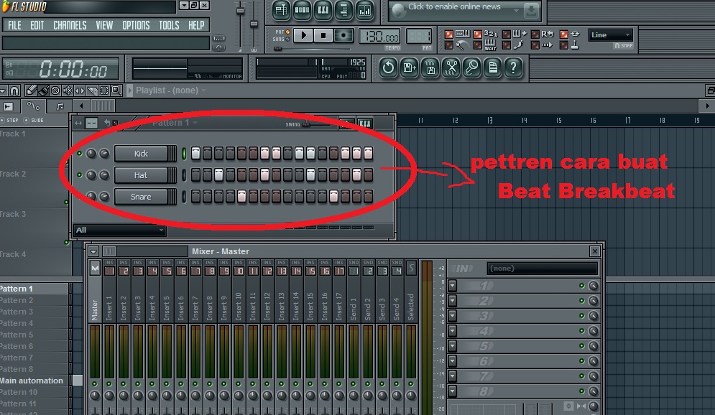Open the EDIT menu
Screen dimensions: 715x415
[37, 26]
